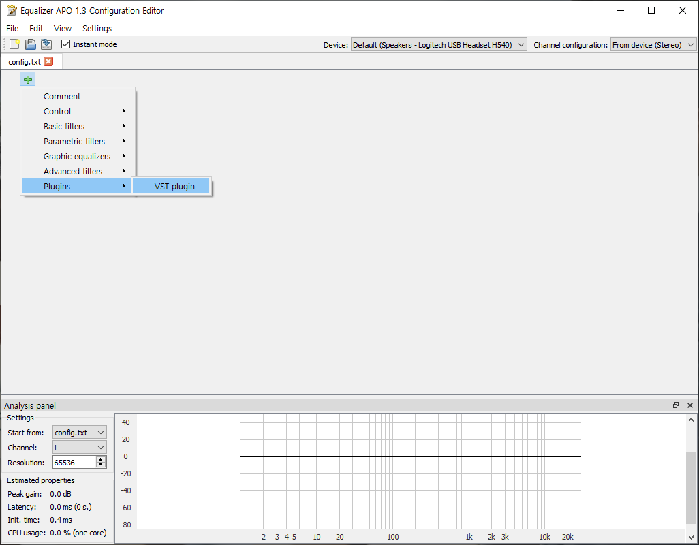Click the green plus add-filter icon
Viewport: 699px width, 545px height.
(x=28, y=80)
